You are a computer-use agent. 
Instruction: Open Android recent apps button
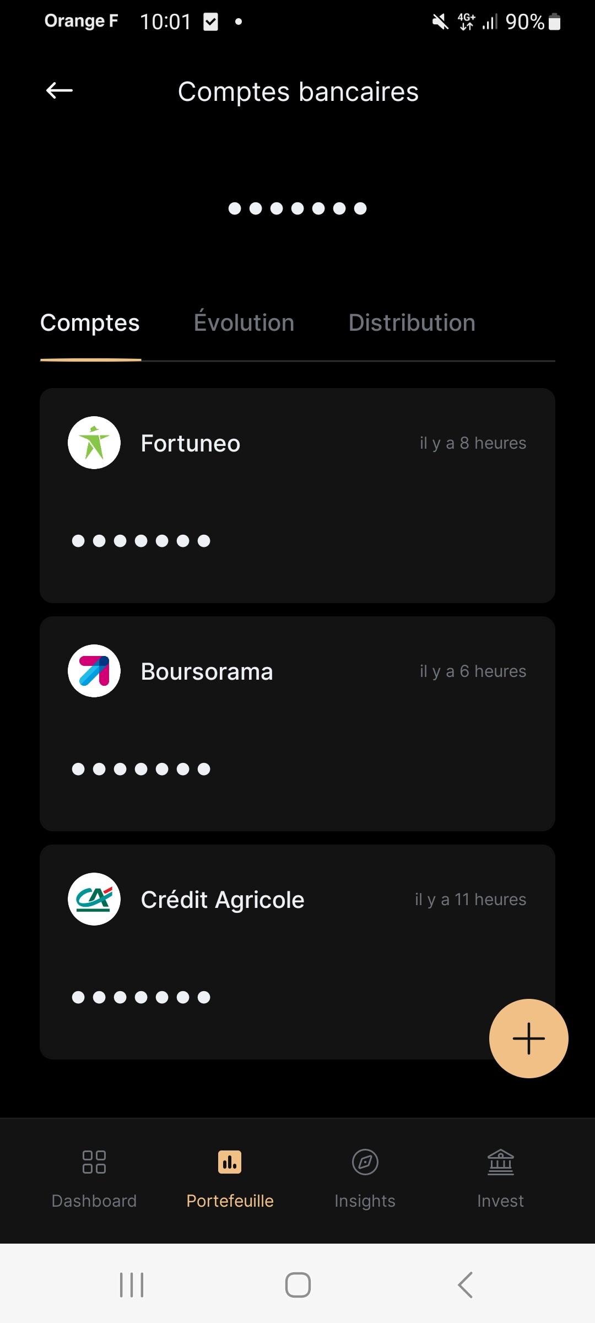[x=132, y=1285]
